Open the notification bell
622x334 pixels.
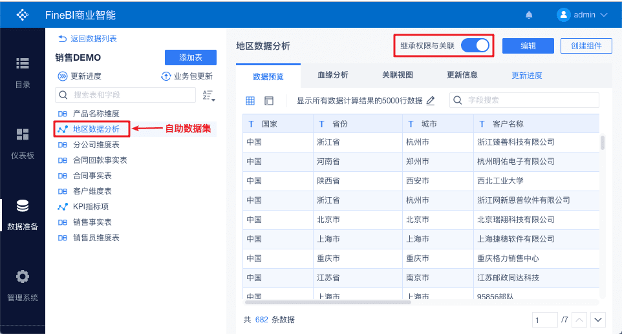point(529,15)
